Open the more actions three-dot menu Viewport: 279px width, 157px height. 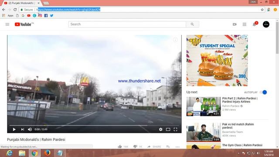tap(177, 147)
